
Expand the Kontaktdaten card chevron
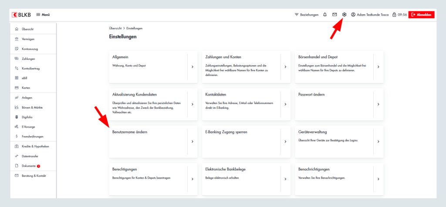pyautogui.click(x=285, y=104)
